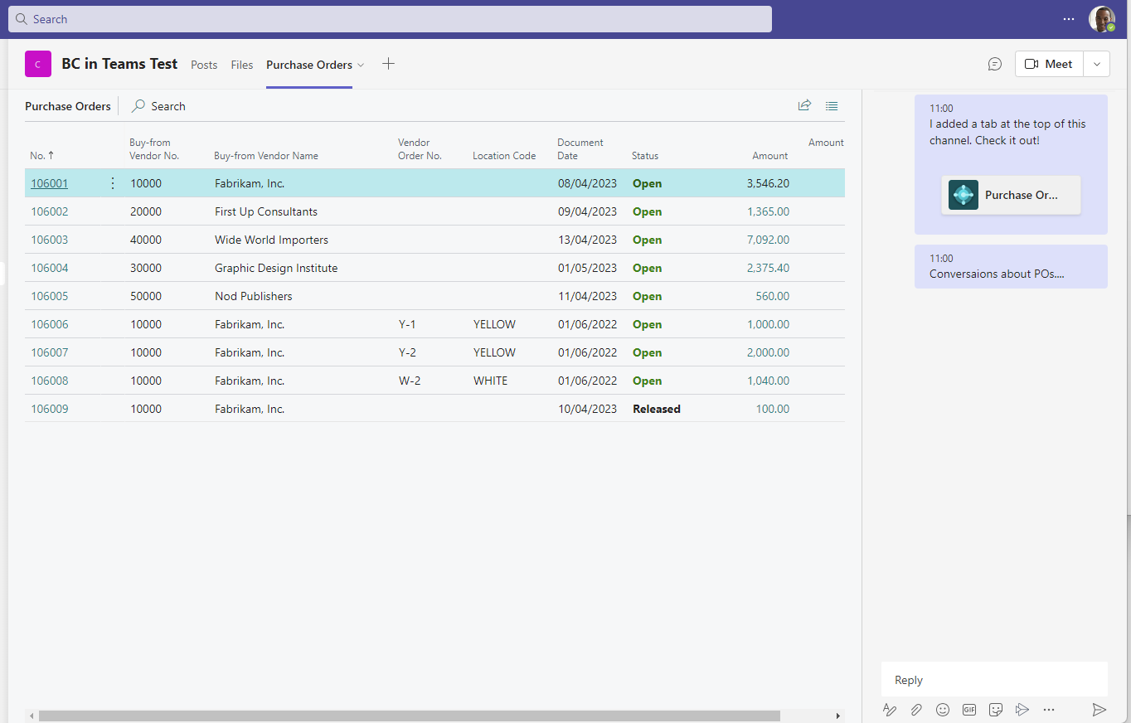Click the Y-1 vendor order number cell
This screenshot has height=723, width=1131.
[x=408, y=324]
